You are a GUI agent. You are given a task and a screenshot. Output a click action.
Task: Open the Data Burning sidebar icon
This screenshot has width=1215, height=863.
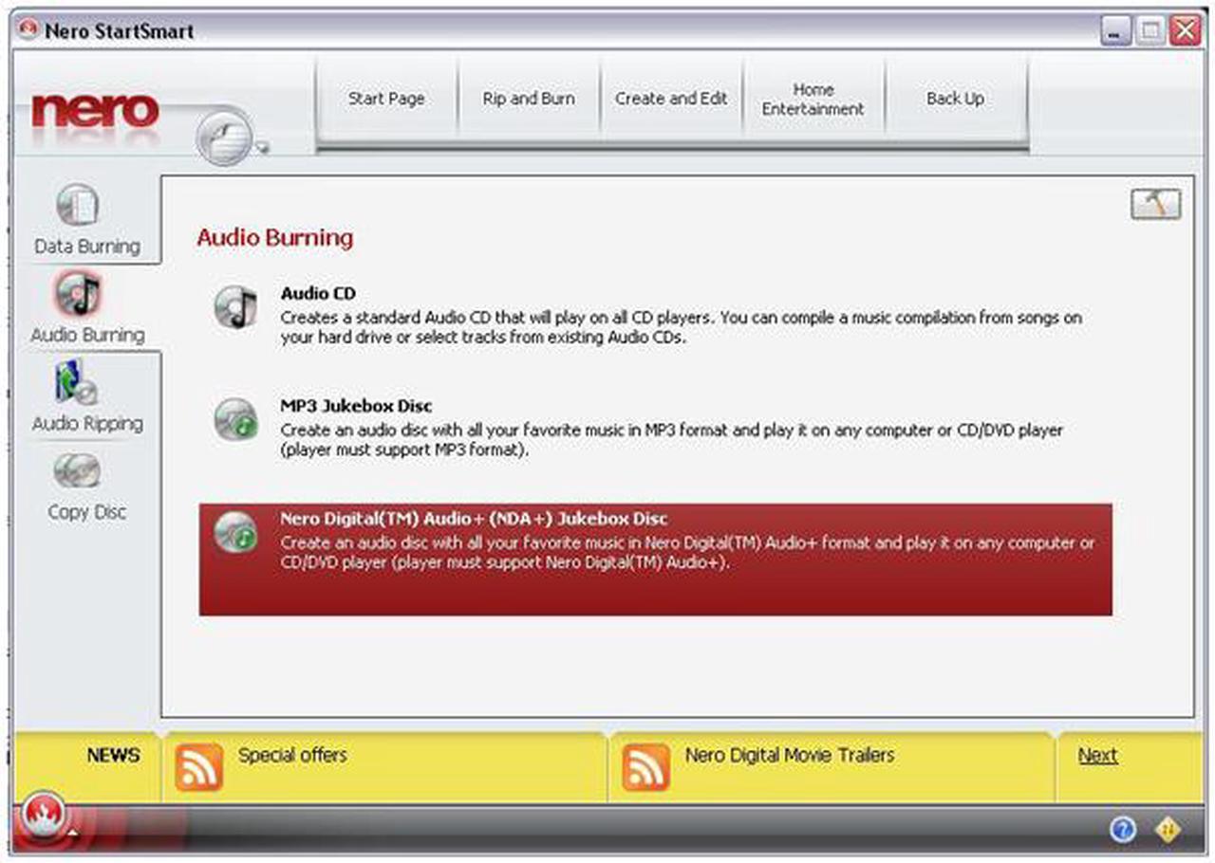coord(78,206)
